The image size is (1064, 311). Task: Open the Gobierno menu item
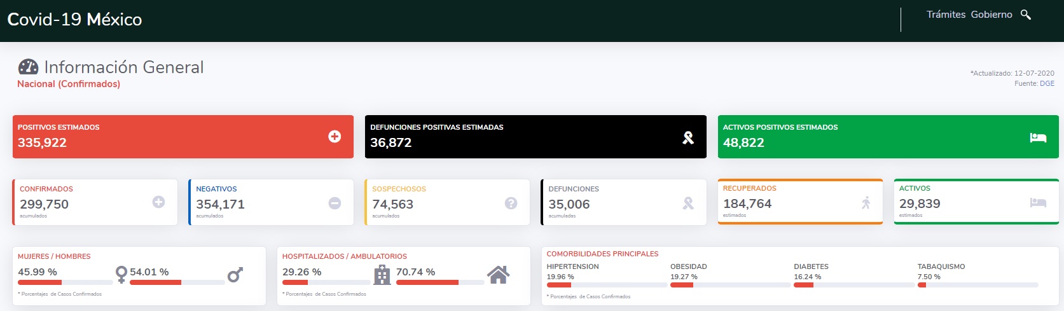point(991,15)
